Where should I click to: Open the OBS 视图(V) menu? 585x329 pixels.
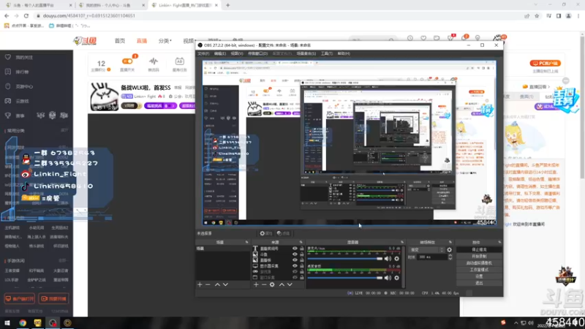237,53
